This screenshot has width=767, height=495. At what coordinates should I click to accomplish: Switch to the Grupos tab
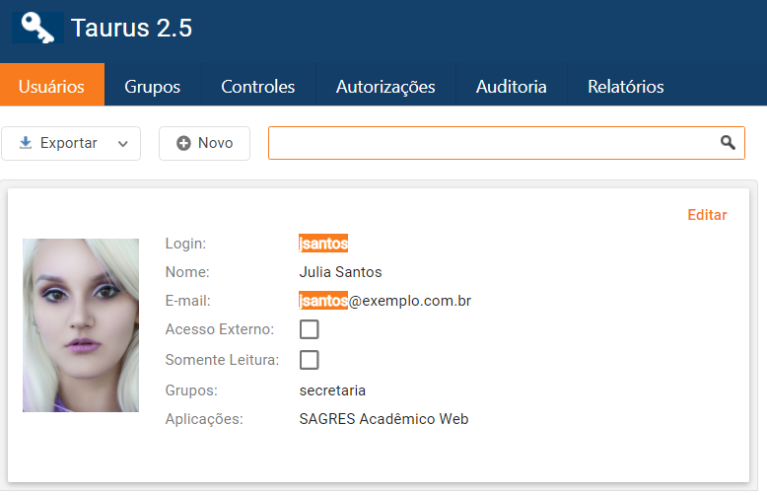(152, 87)
